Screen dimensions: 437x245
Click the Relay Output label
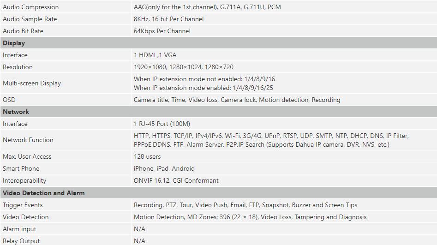(x=21, y=241)
